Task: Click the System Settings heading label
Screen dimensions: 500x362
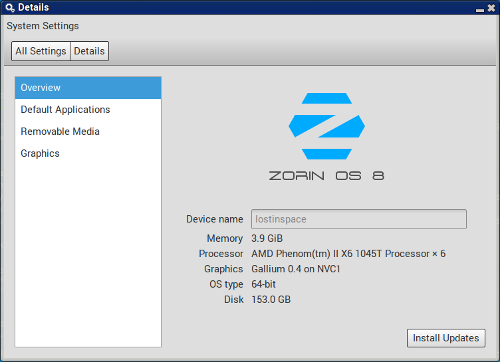Action: pos(43,26)
